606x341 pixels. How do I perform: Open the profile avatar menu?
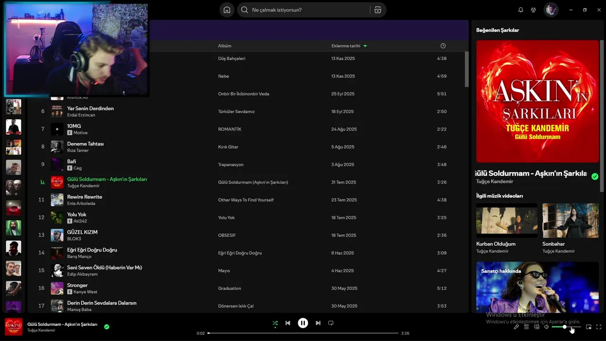click(x=551, y=10)
